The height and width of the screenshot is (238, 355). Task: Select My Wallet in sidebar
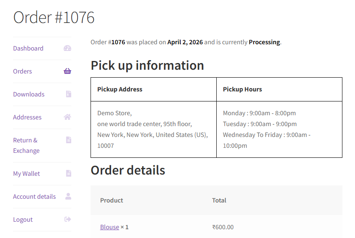26,174
